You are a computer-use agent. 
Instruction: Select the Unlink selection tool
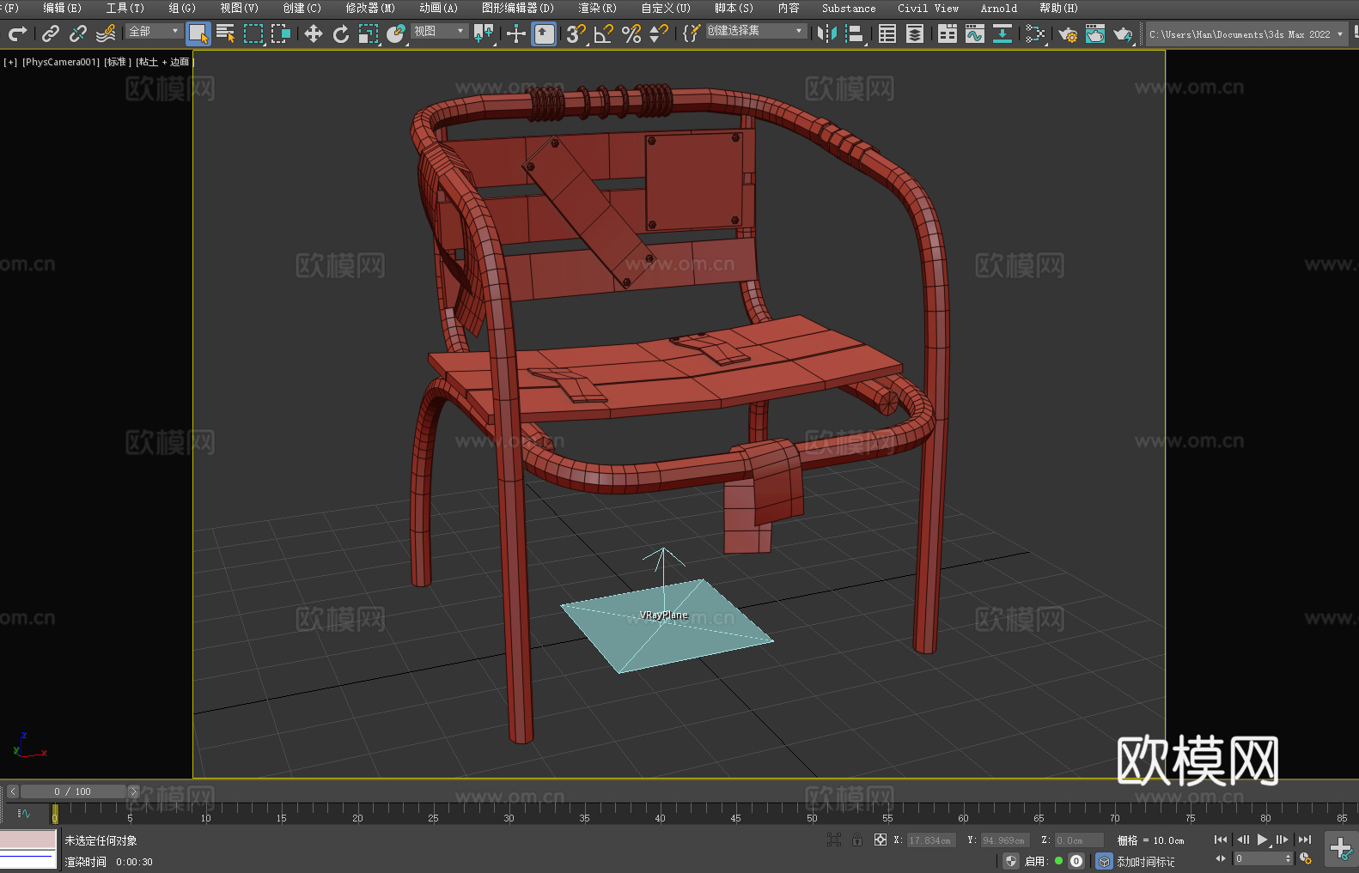coord(78,33)
